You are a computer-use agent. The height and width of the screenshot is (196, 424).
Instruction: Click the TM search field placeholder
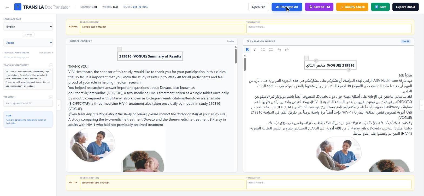pyautogui.click(x=28, y=103)
